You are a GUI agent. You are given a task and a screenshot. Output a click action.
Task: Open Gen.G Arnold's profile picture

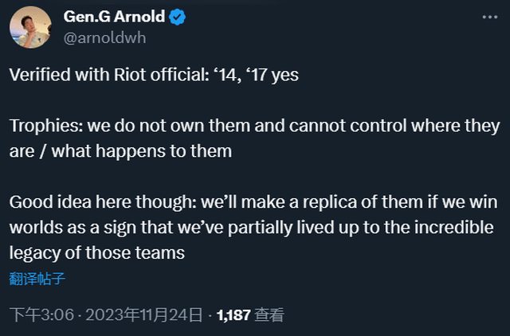point(31,27)
